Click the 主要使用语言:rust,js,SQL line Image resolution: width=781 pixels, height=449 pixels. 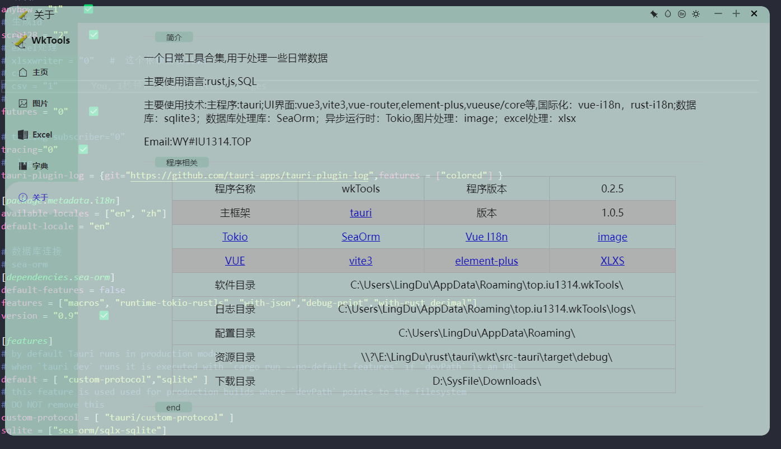pyautogui.click(x=200, y=82)
